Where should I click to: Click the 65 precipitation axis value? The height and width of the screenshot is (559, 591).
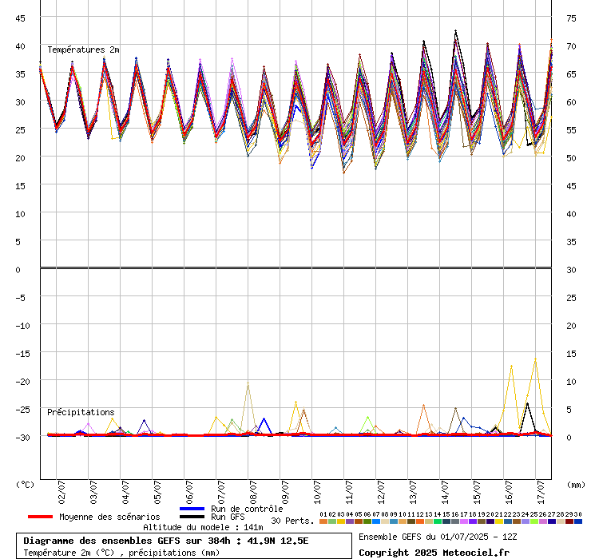571,74
